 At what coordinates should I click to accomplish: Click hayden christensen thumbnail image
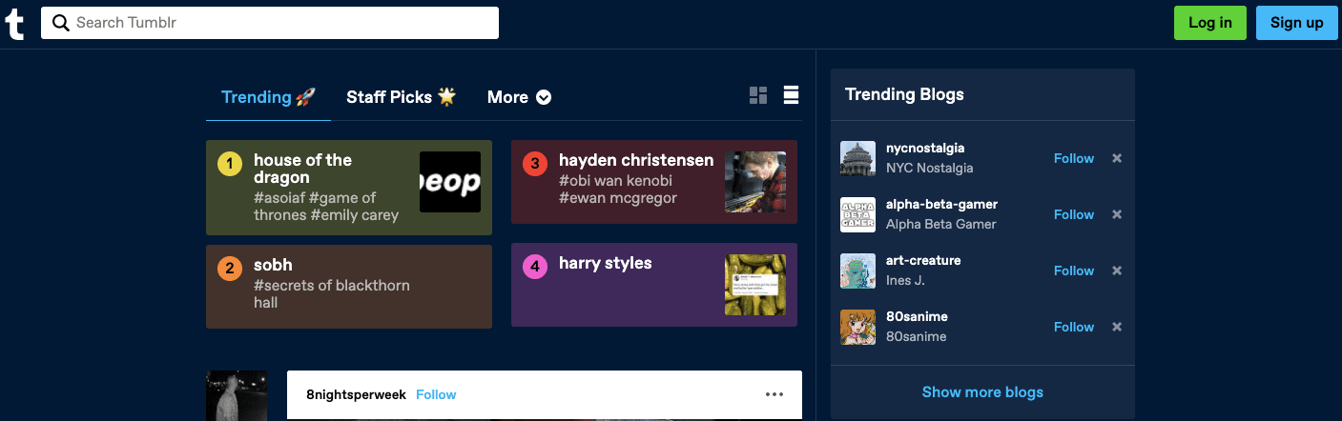click(x=755, y=182)
